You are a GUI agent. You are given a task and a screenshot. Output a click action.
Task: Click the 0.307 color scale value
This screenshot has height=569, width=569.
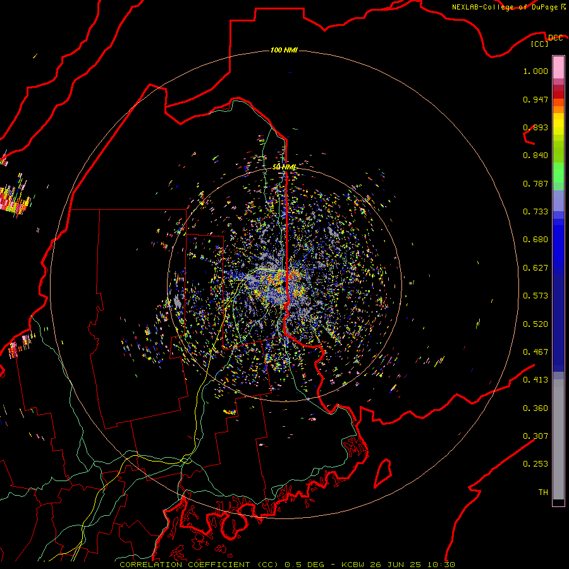pos(535,436)
